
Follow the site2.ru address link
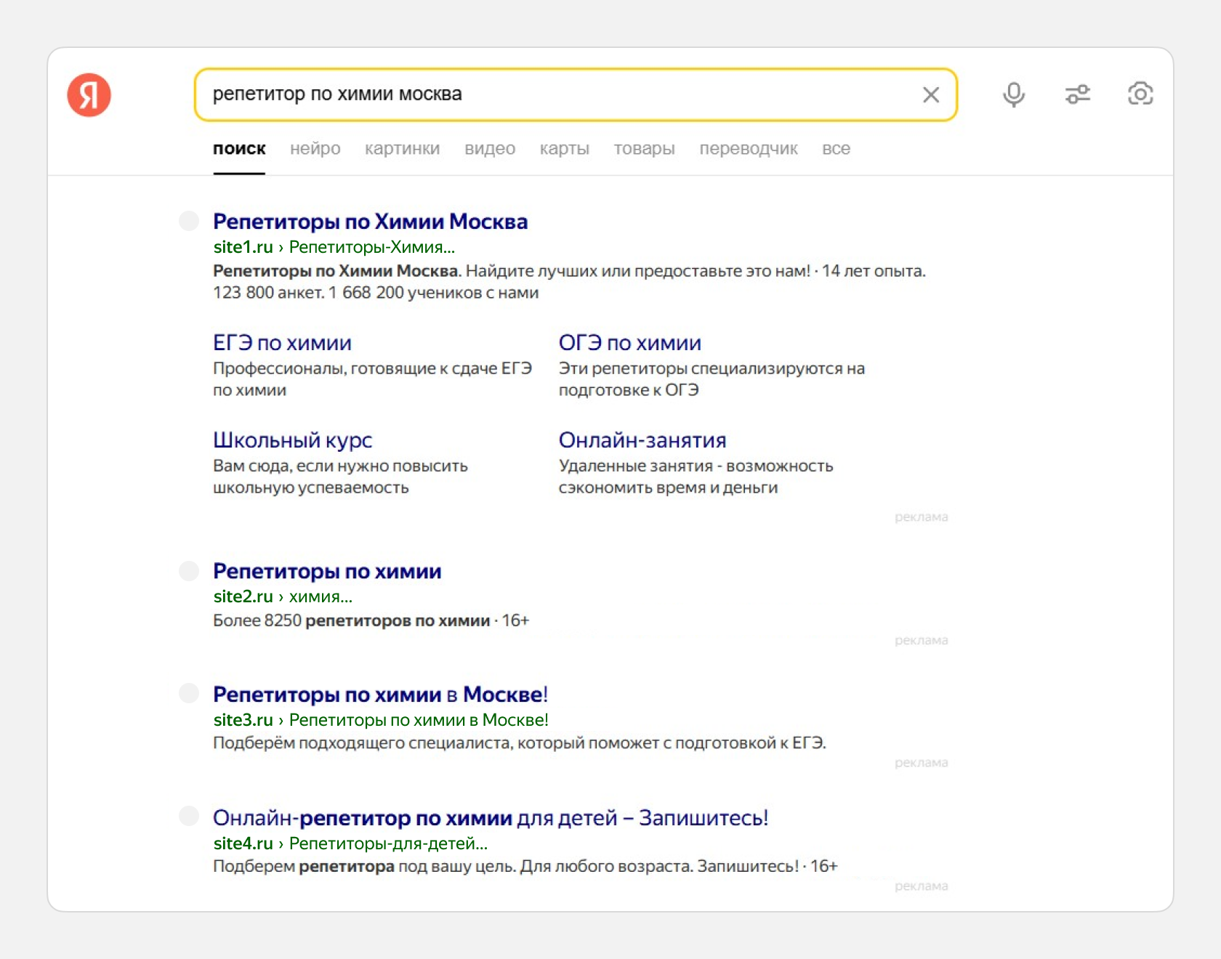[x=243, y=596]
